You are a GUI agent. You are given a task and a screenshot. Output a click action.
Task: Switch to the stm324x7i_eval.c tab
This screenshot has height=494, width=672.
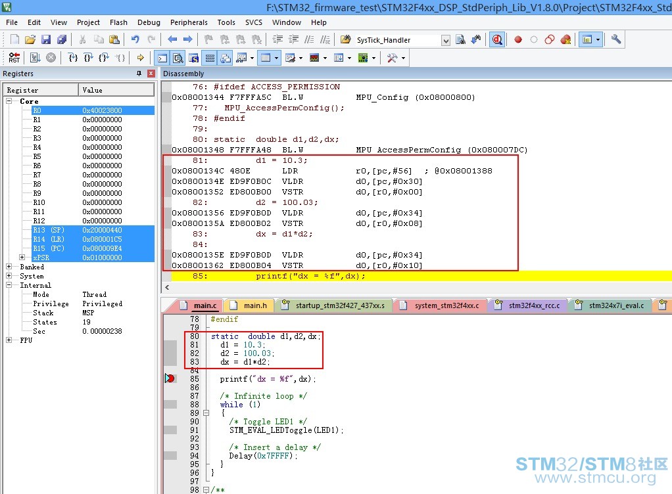click(610, 305)
